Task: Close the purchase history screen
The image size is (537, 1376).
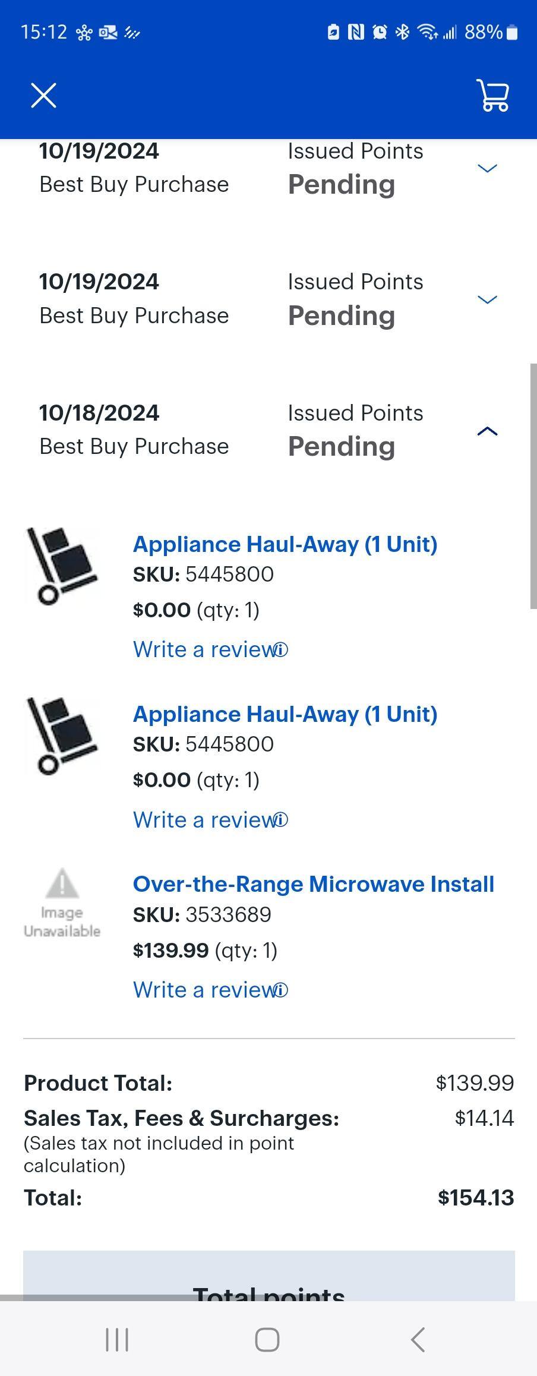Action: click(x=43, y=96)
